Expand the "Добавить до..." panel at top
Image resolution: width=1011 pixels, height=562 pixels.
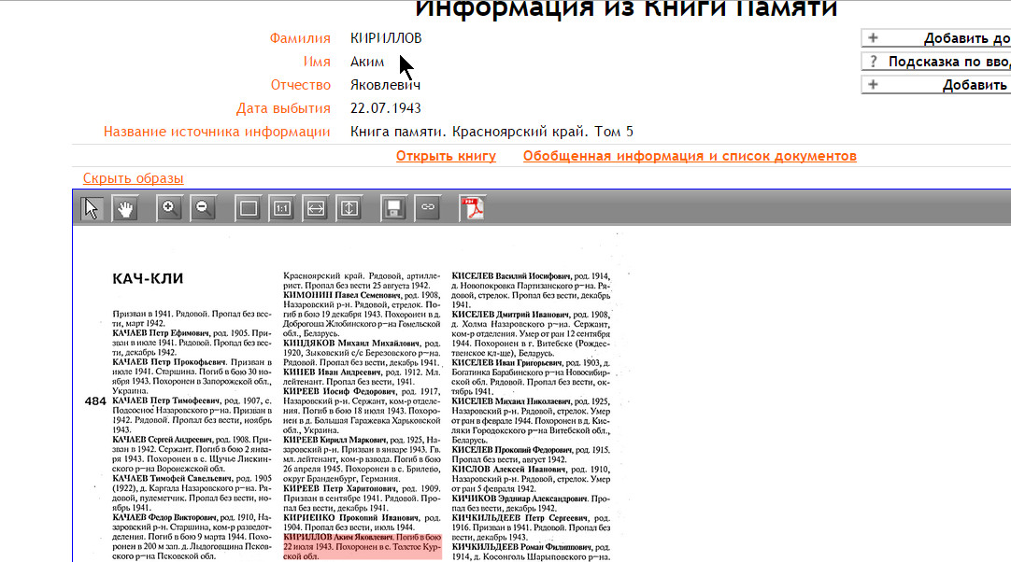[935, 38]
